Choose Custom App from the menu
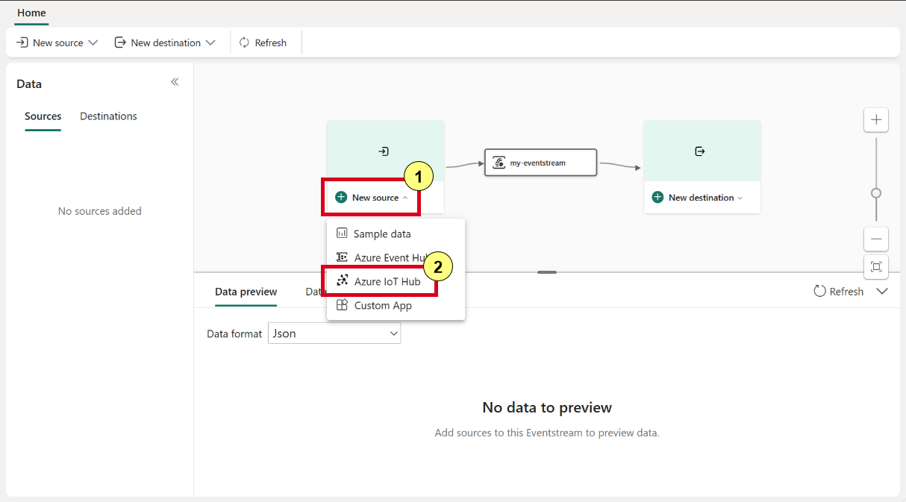The image size is (906, 502). (x=396, y=305)
